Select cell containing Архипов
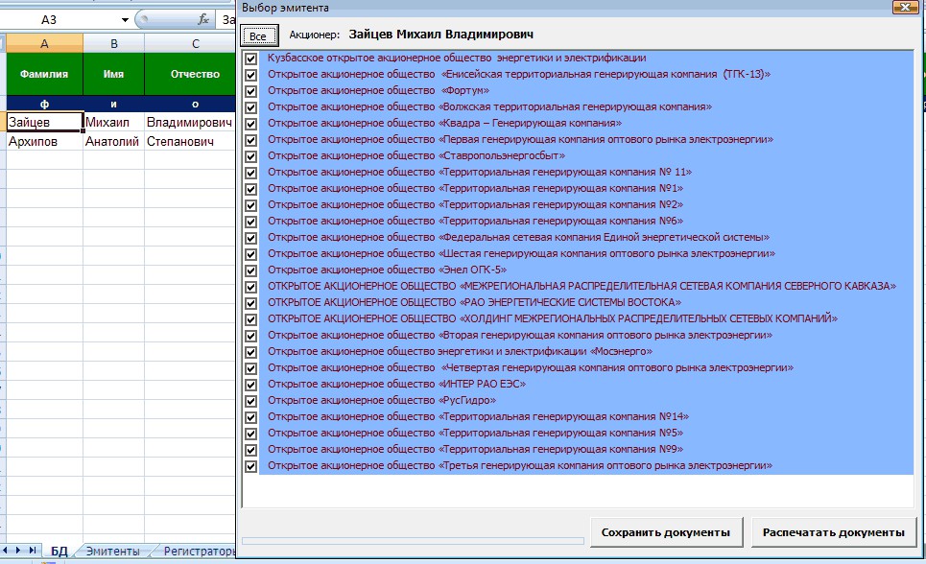 [44, 142]
